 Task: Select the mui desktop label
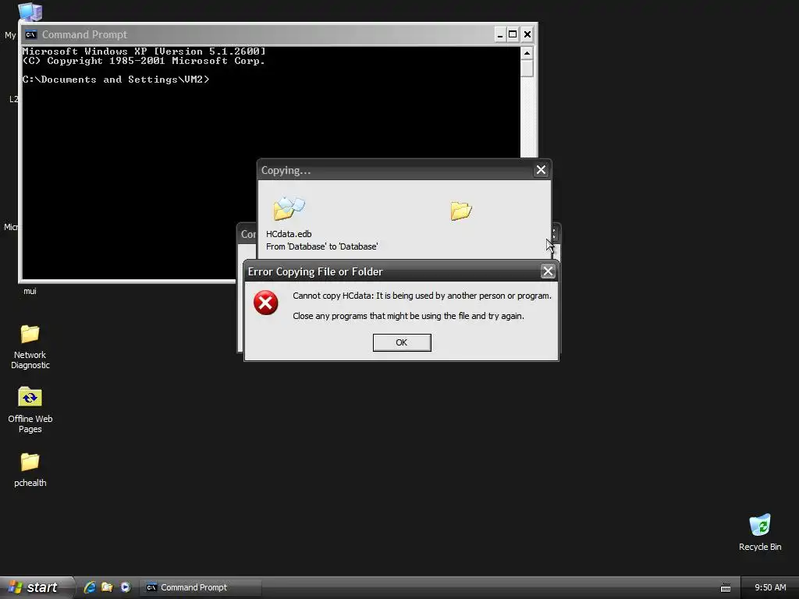pyautogui.click(x=30, y=291)
